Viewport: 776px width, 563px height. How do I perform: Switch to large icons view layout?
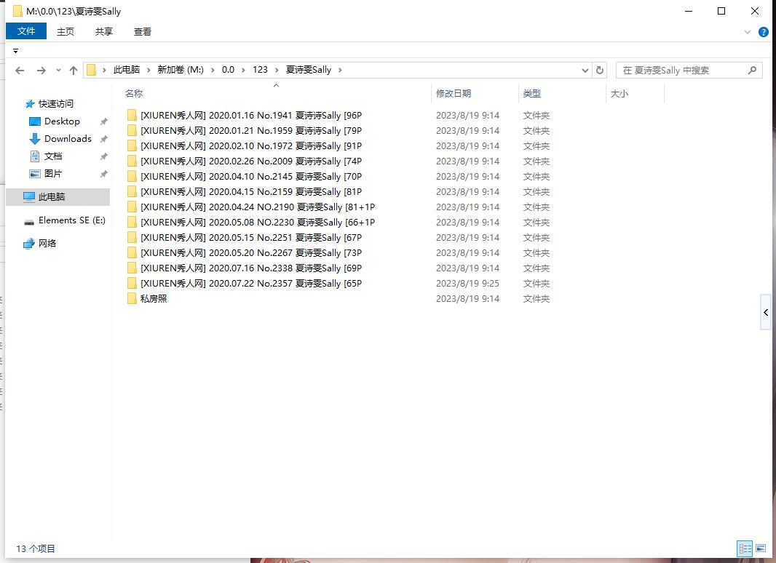tap(761, 548)
